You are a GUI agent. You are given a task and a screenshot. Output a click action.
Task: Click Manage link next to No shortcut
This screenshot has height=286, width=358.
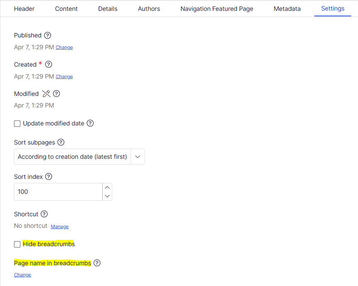(x=60, y=226)
